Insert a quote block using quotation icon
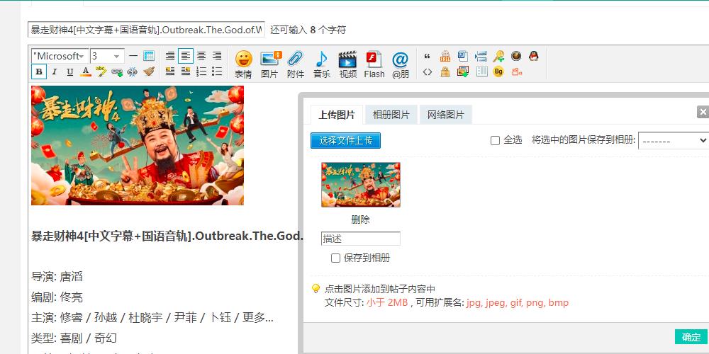 pyautogui.click(x=427, y=56)
